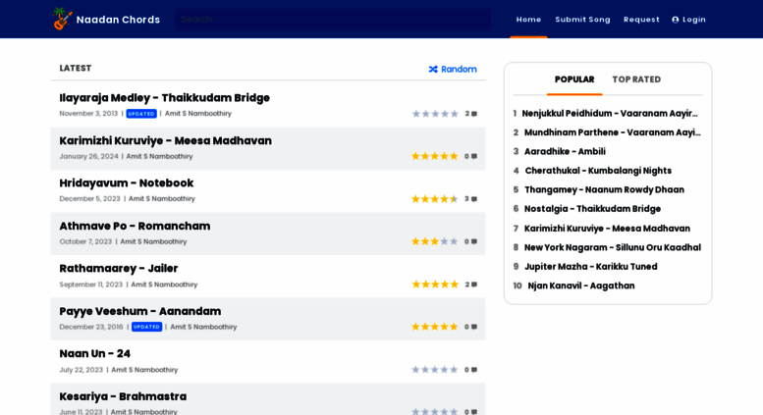Click star rating of Karimizhi Kuruviye latest entry
Image resolution: width=763 pixels, height=415 pixels.
click(434, 156)
